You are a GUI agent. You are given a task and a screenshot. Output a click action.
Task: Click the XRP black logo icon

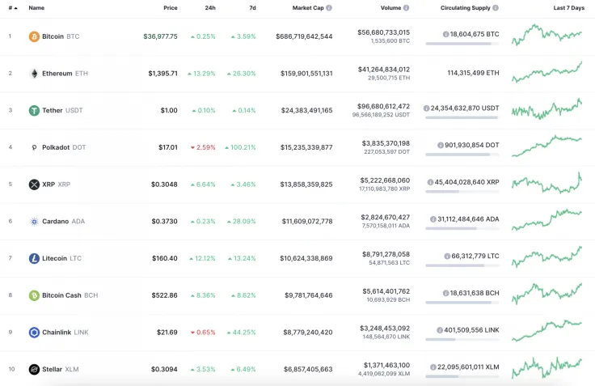[34, 185]
